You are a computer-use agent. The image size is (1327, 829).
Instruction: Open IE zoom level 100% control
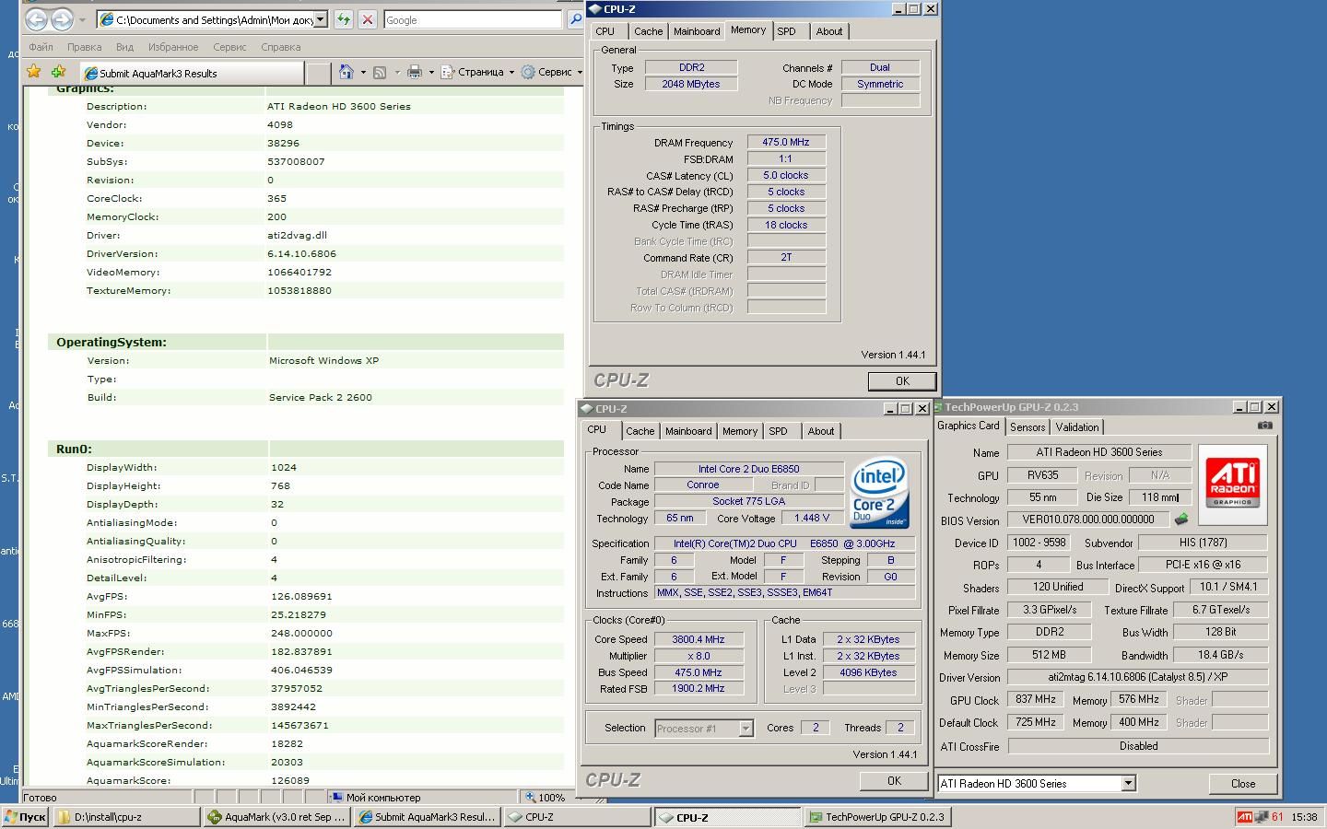coord(550,798)
